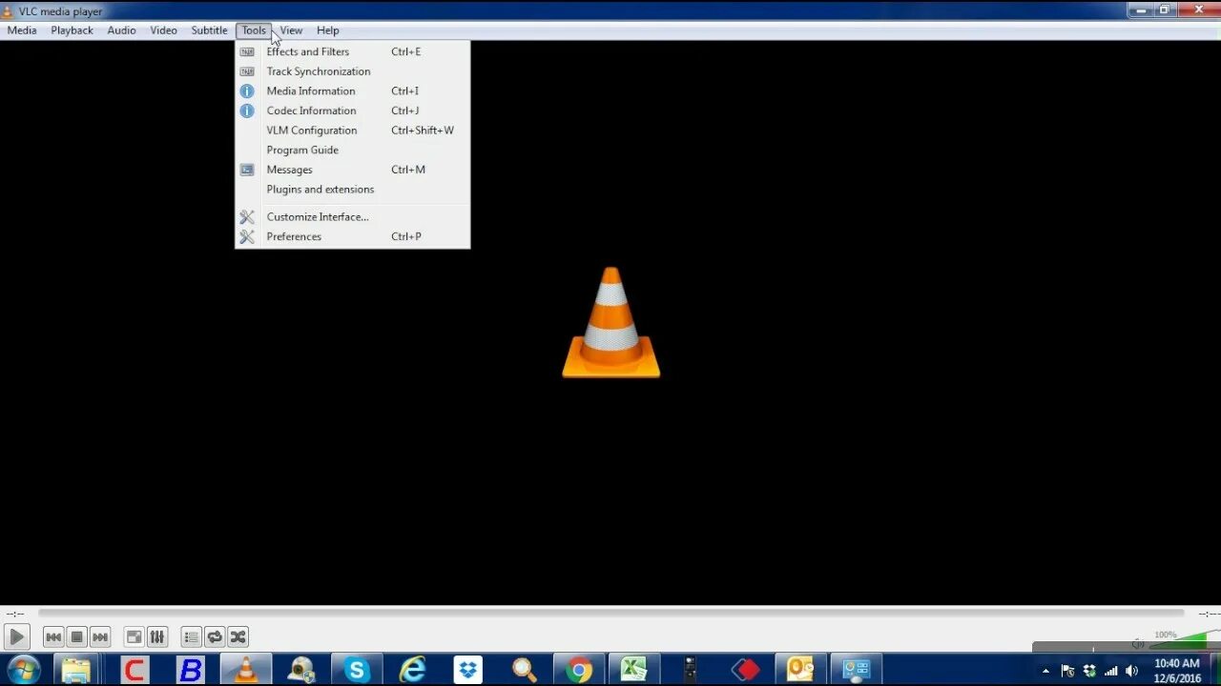The image size is (1221, 686).
Task: Open Messages log entry
Action: tap(352, 170)
